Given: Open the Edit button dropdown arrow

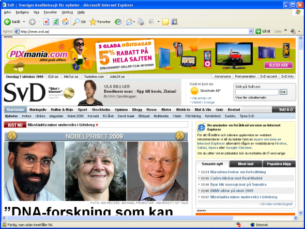Looking at the screenshot, I should pos(159,22).
